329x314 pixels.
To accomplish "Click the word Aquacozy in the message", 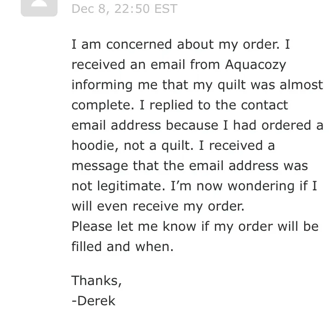I will pyautogui.click(x=255, y=65).
